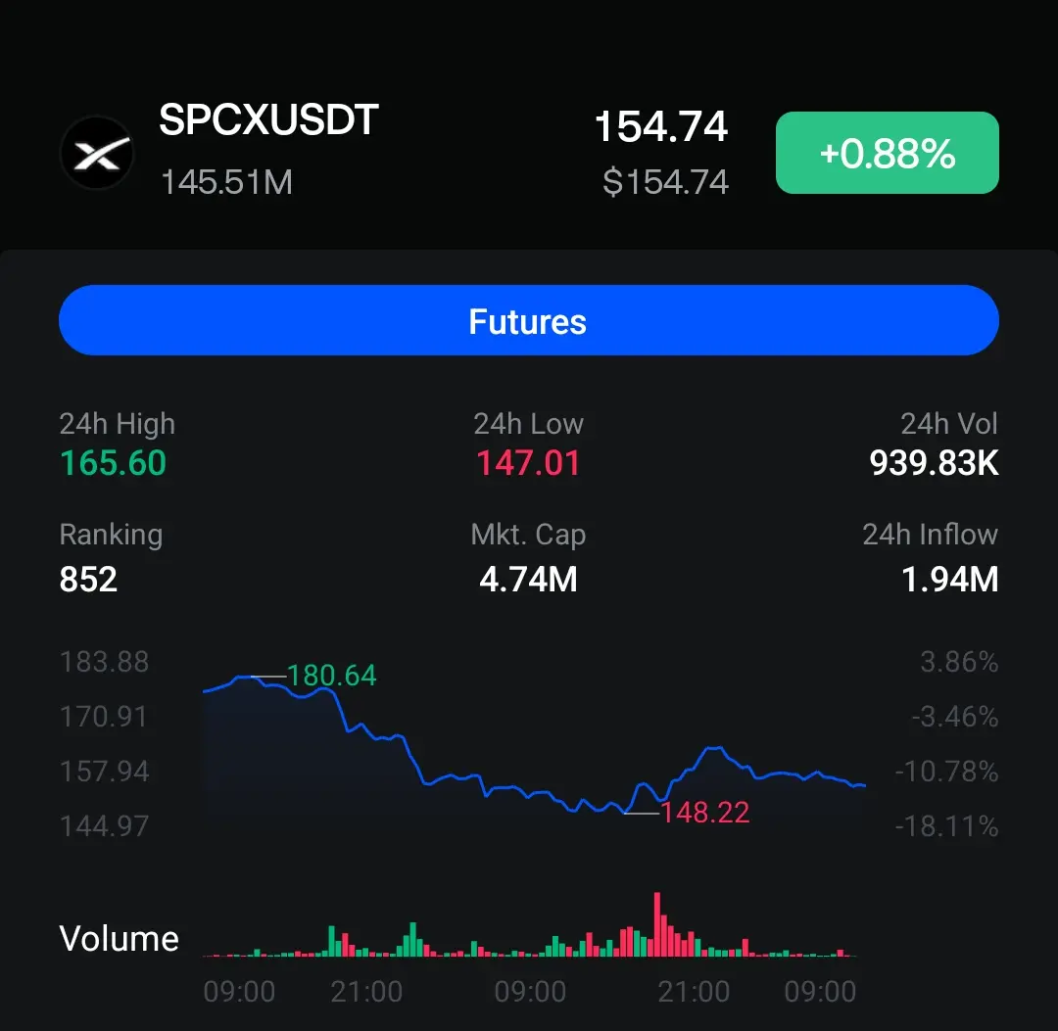Tap the 154.74 last price
This screenshot has width=1058, height=1031.
coord(661,126)
